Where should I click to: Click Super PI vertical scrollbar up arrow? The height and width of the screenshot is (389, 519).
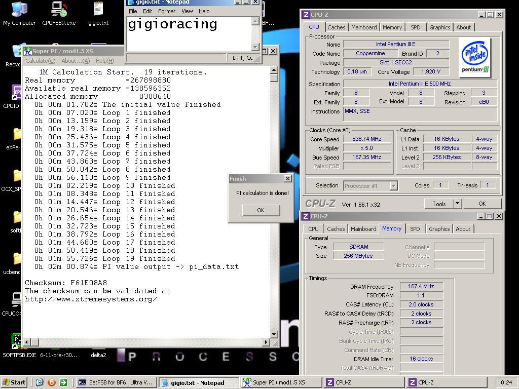(274, 70)
